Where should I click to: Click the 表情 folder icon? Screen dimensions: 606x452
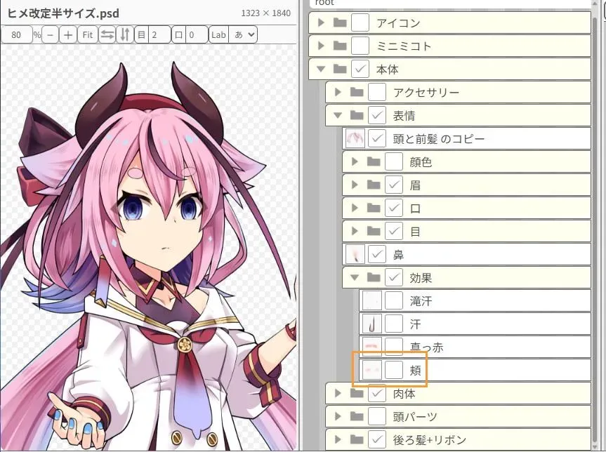tap(357, 116)
